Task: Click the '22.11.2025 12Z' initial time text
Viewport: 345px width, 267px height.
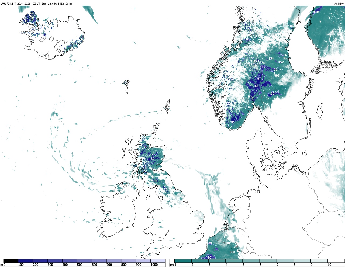Action: pyautogui.click(x=27, y=4)
